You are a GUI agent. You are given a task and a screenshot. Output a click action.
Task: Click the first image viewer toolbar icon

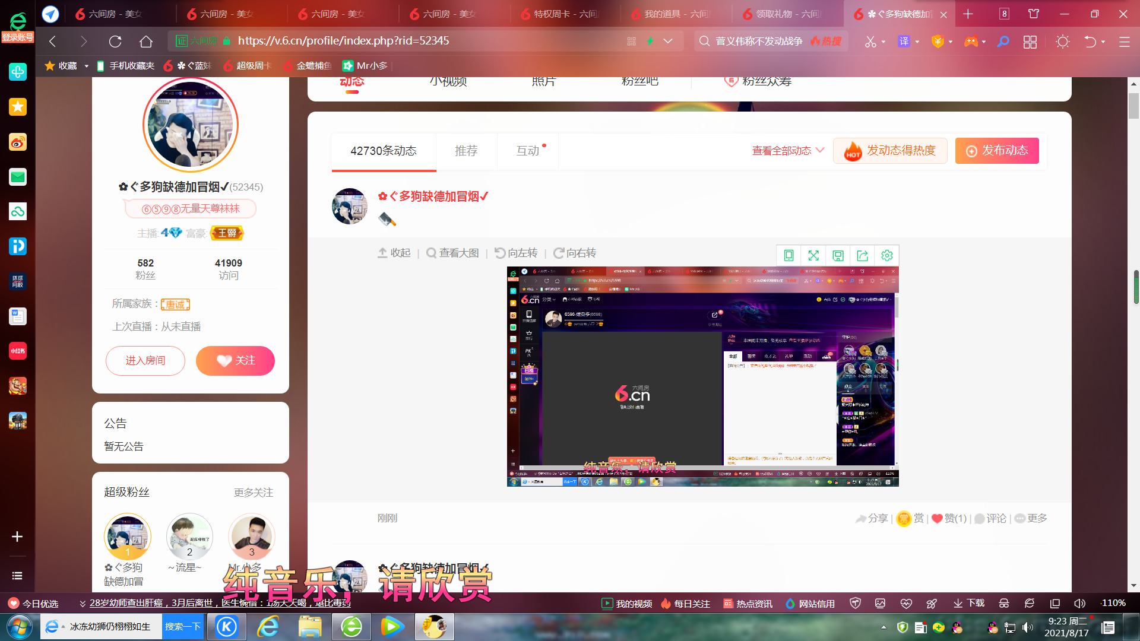click(788, 255)
